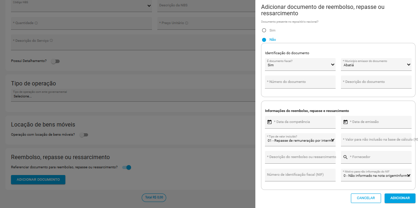Click the Preço Unitário input field
The image size is (418, 208).
point(206,23)
